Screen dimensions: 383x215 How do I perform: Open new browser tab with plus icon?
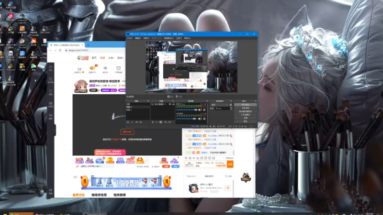tap(88, 45)
